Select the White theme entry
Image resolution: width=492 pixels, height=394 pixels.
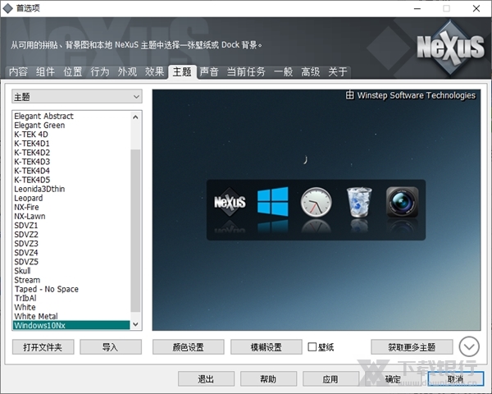[x=71, y=307]
